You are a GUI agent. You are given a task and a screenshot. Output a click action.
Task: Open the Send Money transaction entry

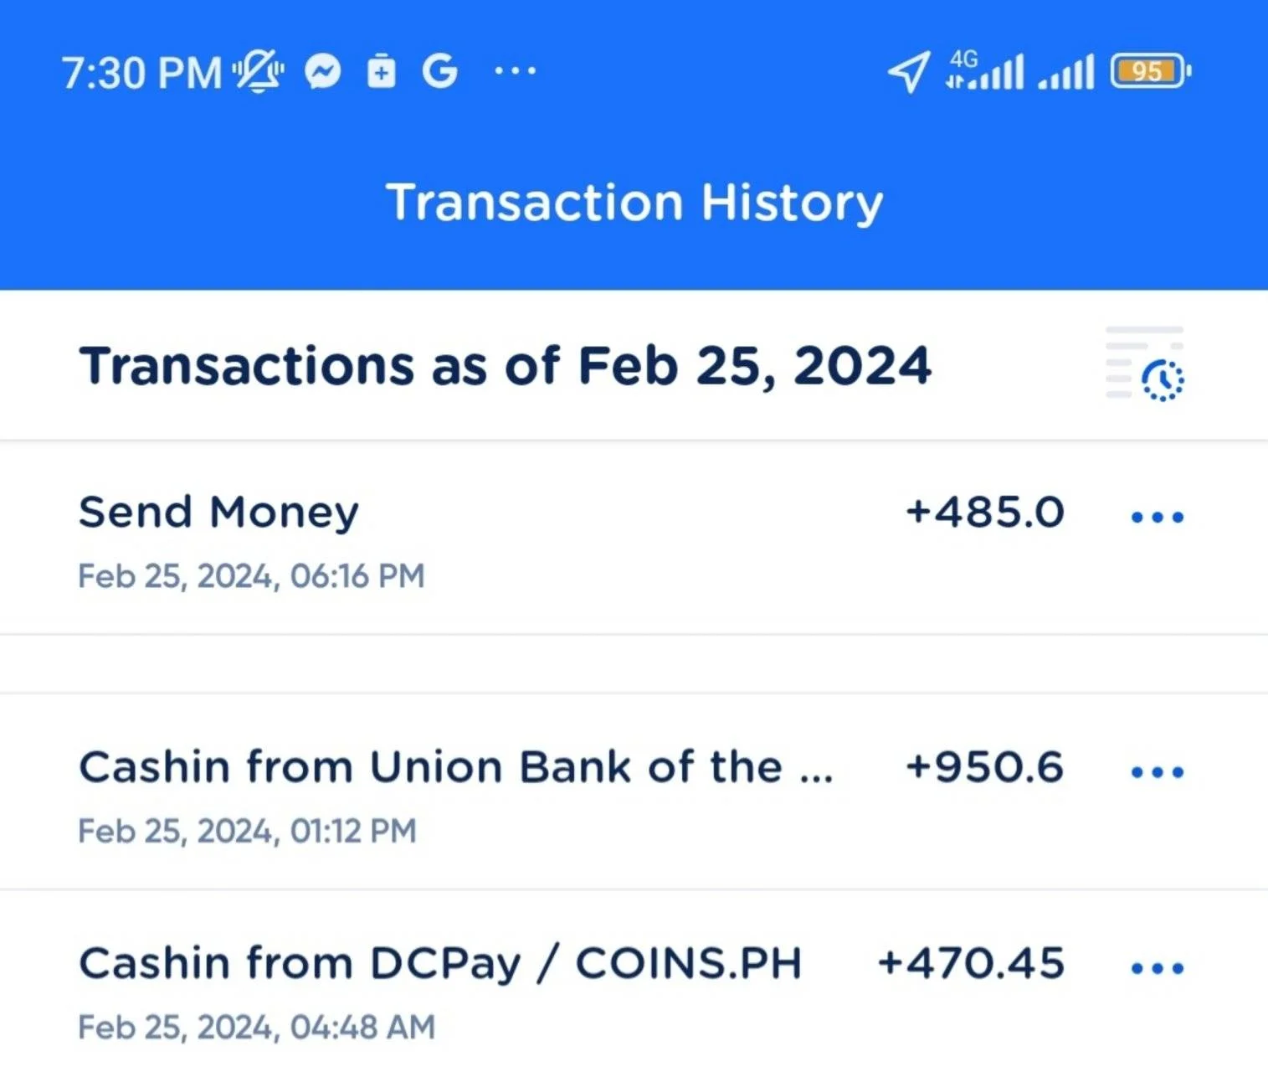[634, 539]
